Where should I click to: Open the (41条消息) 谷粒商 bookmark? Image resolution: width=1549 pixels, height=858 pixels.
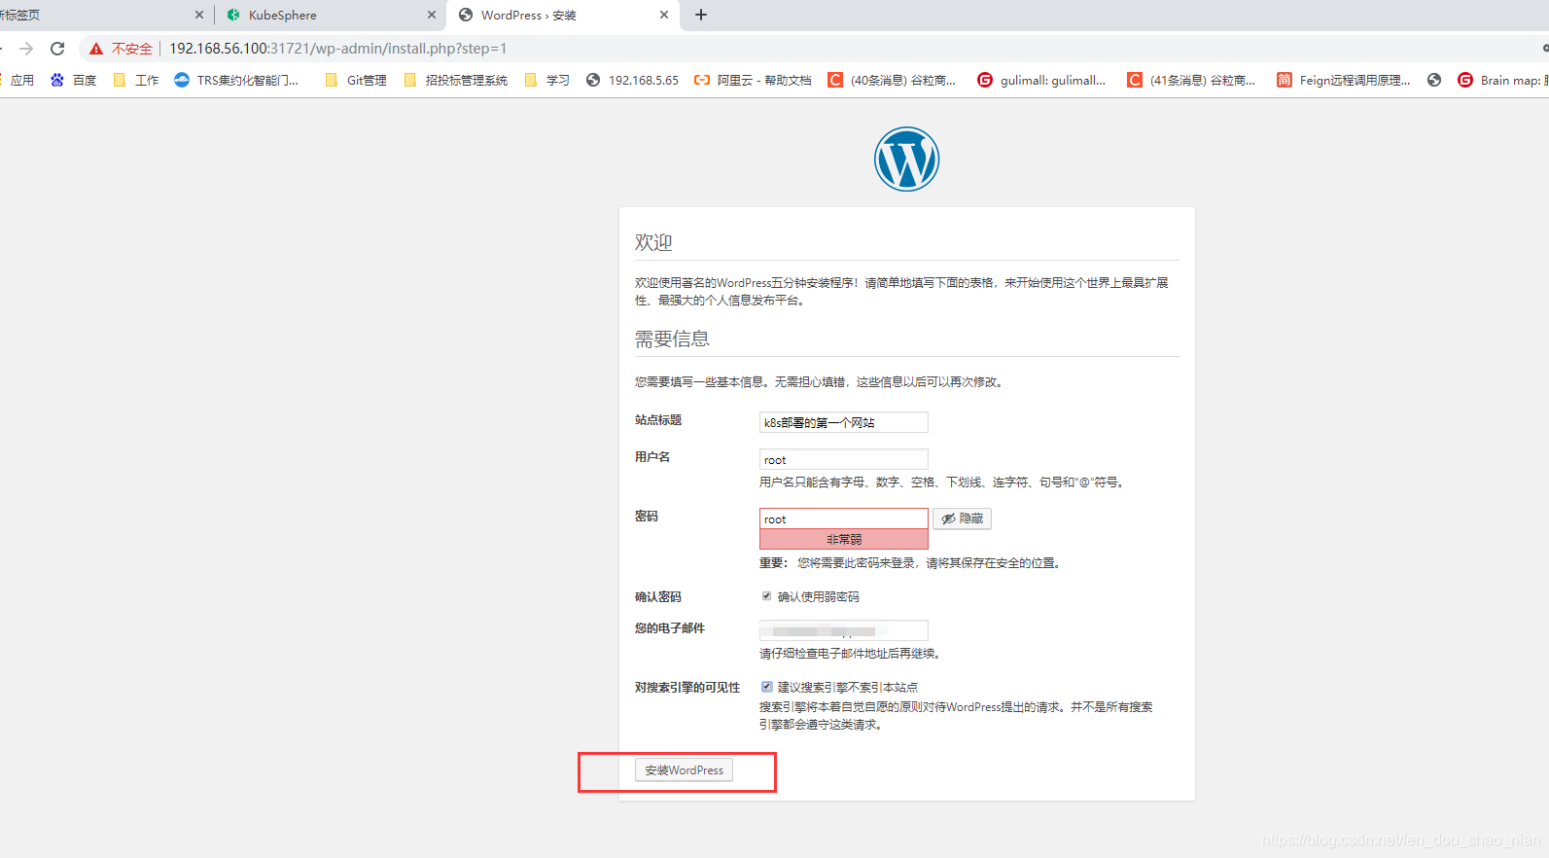pyautogui.click(x=1191, y=80)
